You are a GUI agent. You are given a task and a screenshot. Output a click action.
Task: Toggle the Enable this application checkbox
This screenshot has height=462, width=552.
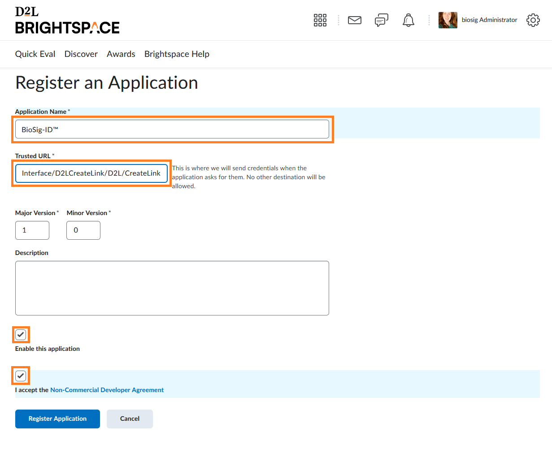click(x=21, y=335)
